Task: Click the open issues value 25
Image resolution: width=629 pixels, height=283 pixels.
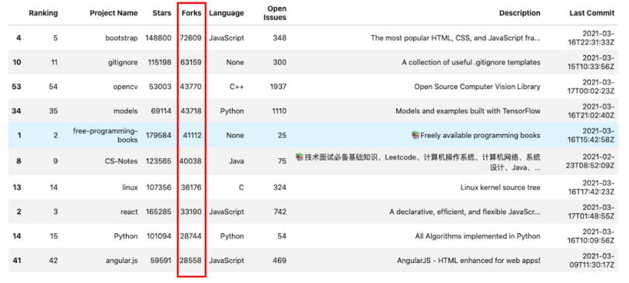Action: click(x=282, y=135)
